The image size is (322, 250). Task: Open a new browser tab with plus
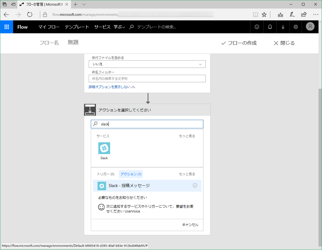[x=75, y=4]
